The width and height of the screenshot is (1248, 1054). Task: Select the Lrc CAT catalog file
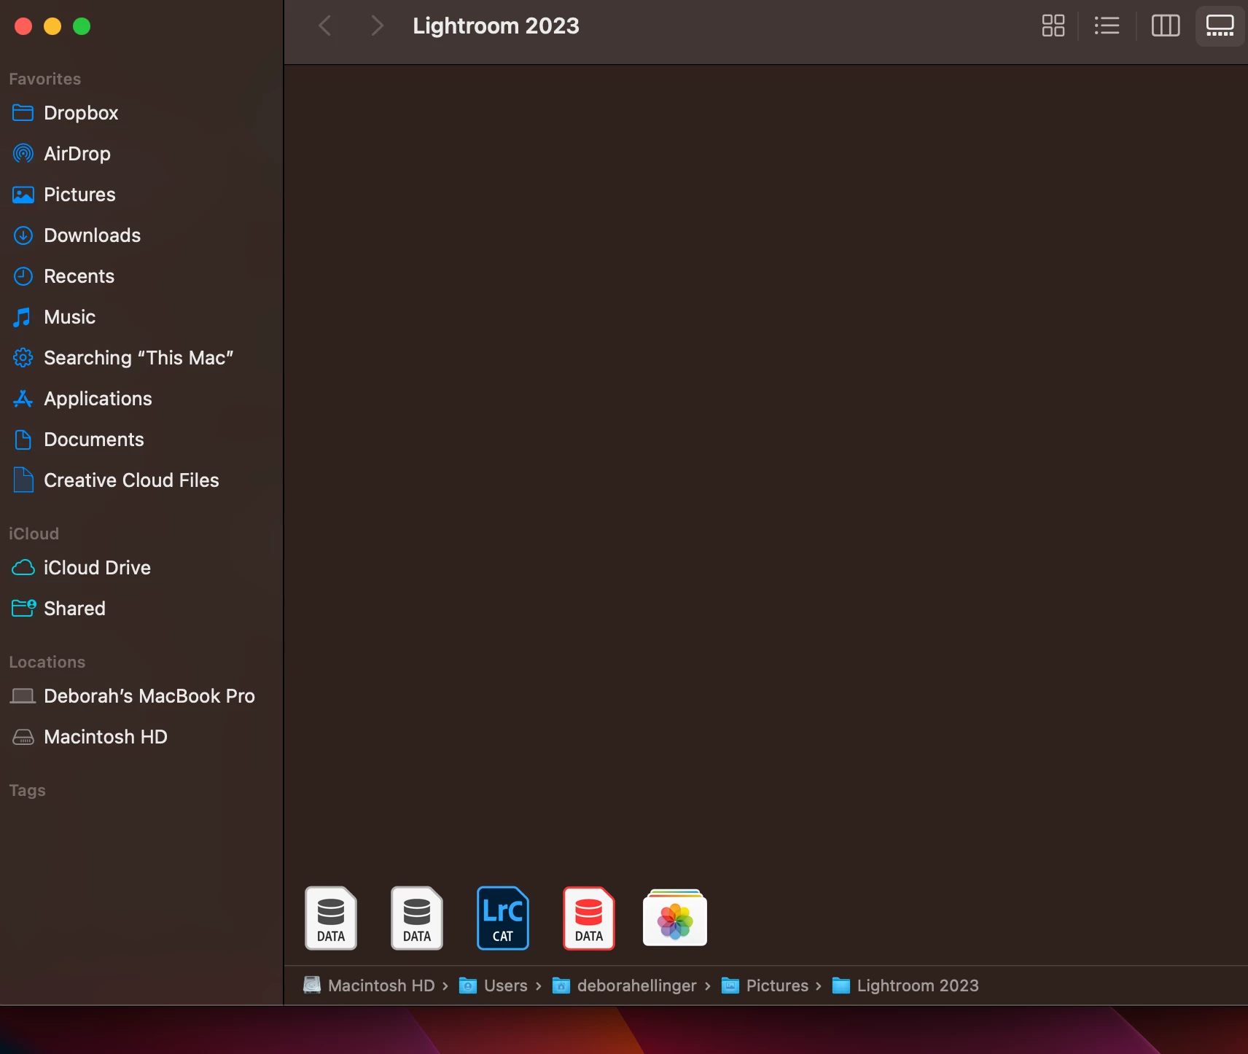pos(503,918)
